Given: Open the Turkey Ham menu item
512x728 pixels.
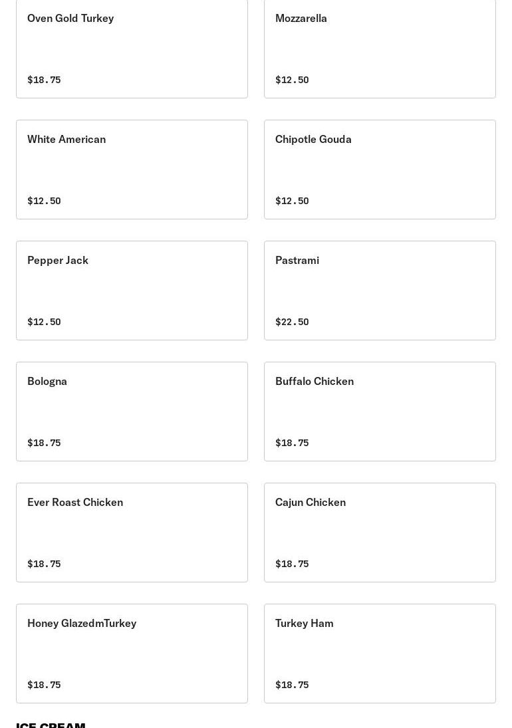Looking at the screenshot, I should (x=380, y=653).
